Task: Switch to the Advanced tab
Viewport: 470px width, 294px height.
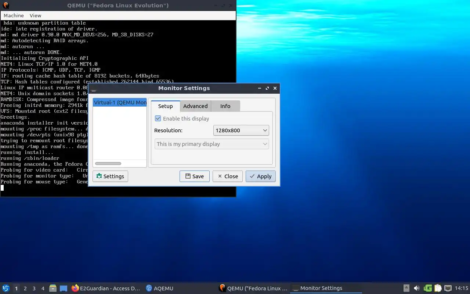Action: coord(195,106)
